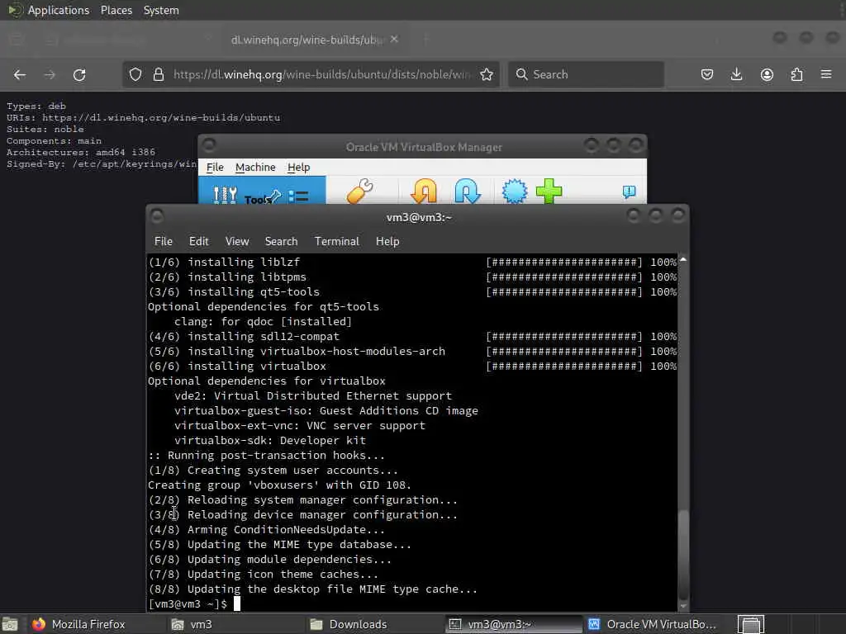Click the terminal prompt line
The image size is (846, 634).
194,603
